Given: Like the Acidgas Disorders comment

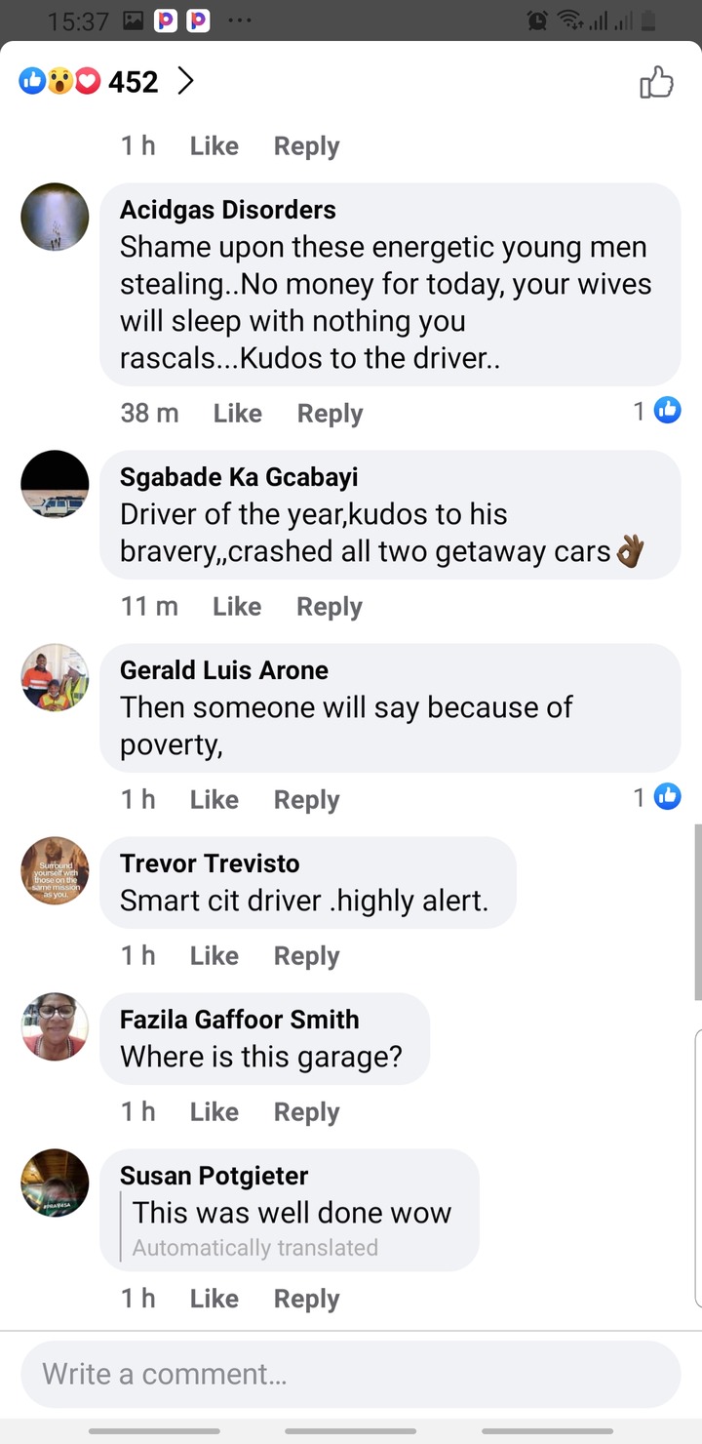Looking at the screenshot, I should [238, 414].
